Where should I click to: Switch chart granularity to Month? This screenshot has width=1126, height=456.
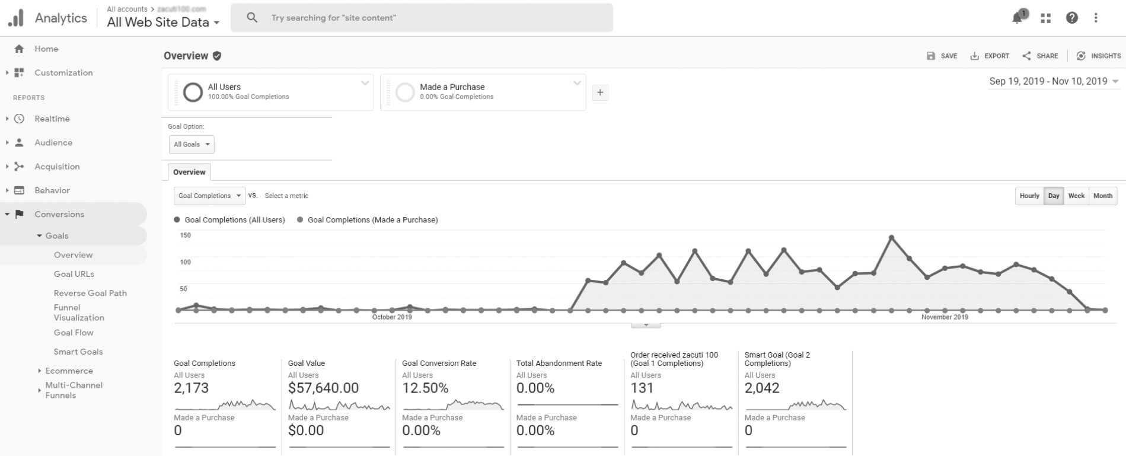[x=1102, y=196]
